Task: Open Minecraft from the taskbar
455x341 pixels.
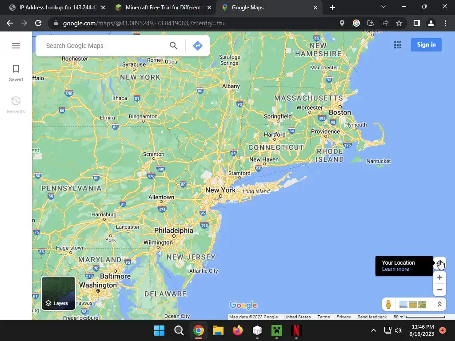Action: point(276,330)
